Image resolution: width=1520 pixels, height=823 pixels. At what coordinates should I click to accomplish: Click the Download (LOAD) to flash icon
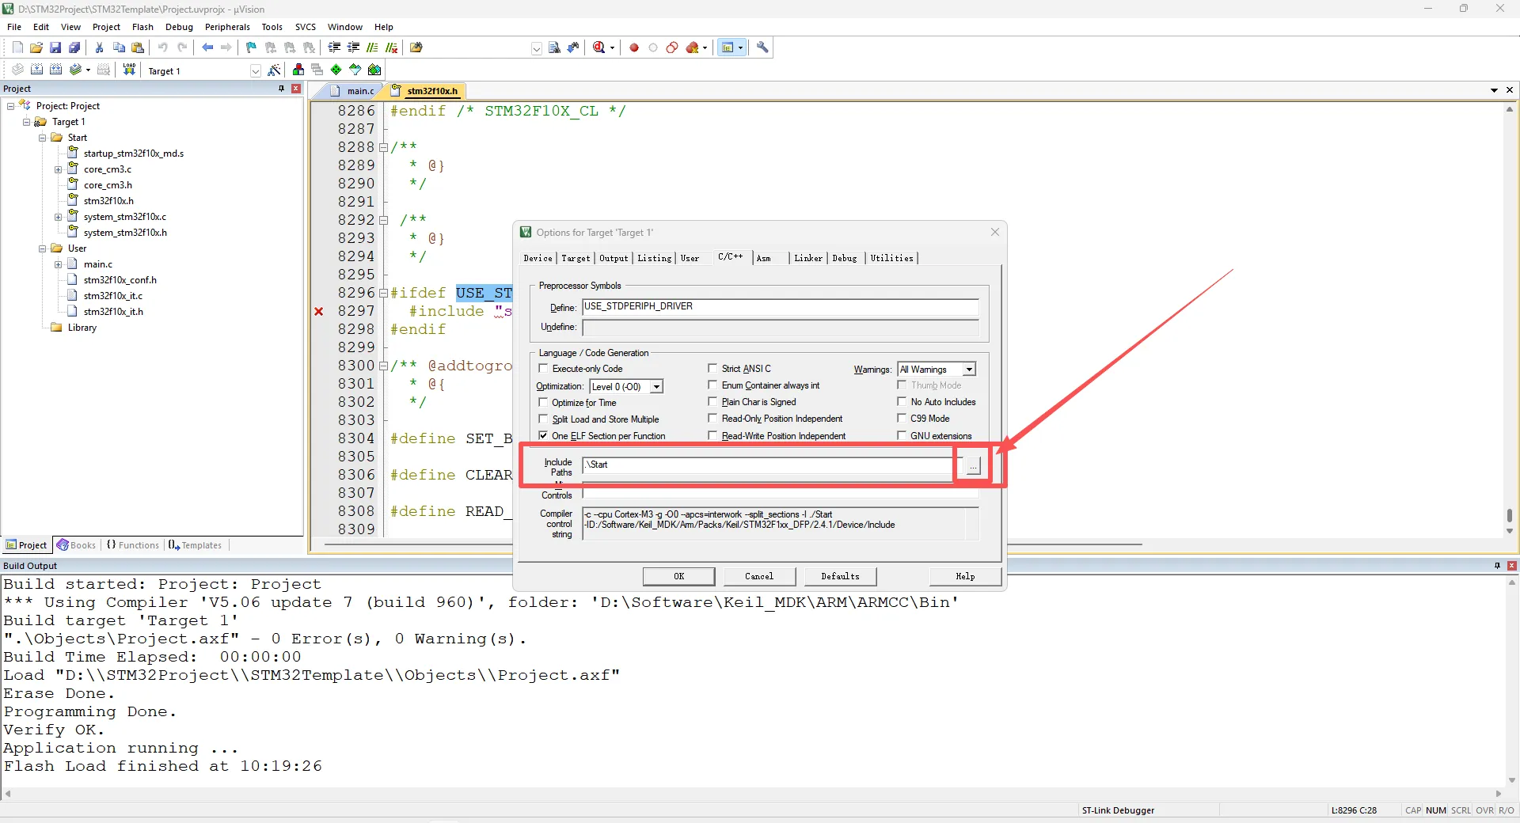(129, 70)
